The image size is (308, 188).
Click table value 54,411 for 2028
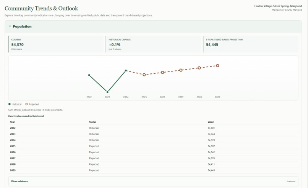(211, 164)
